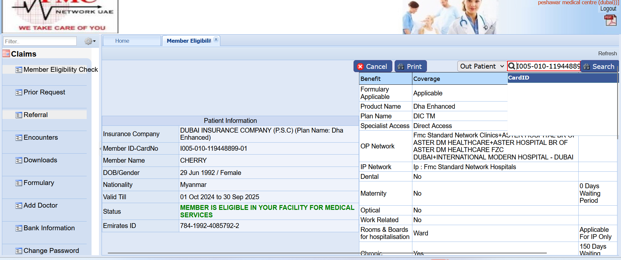Click the Refresh link

point(607,53)
